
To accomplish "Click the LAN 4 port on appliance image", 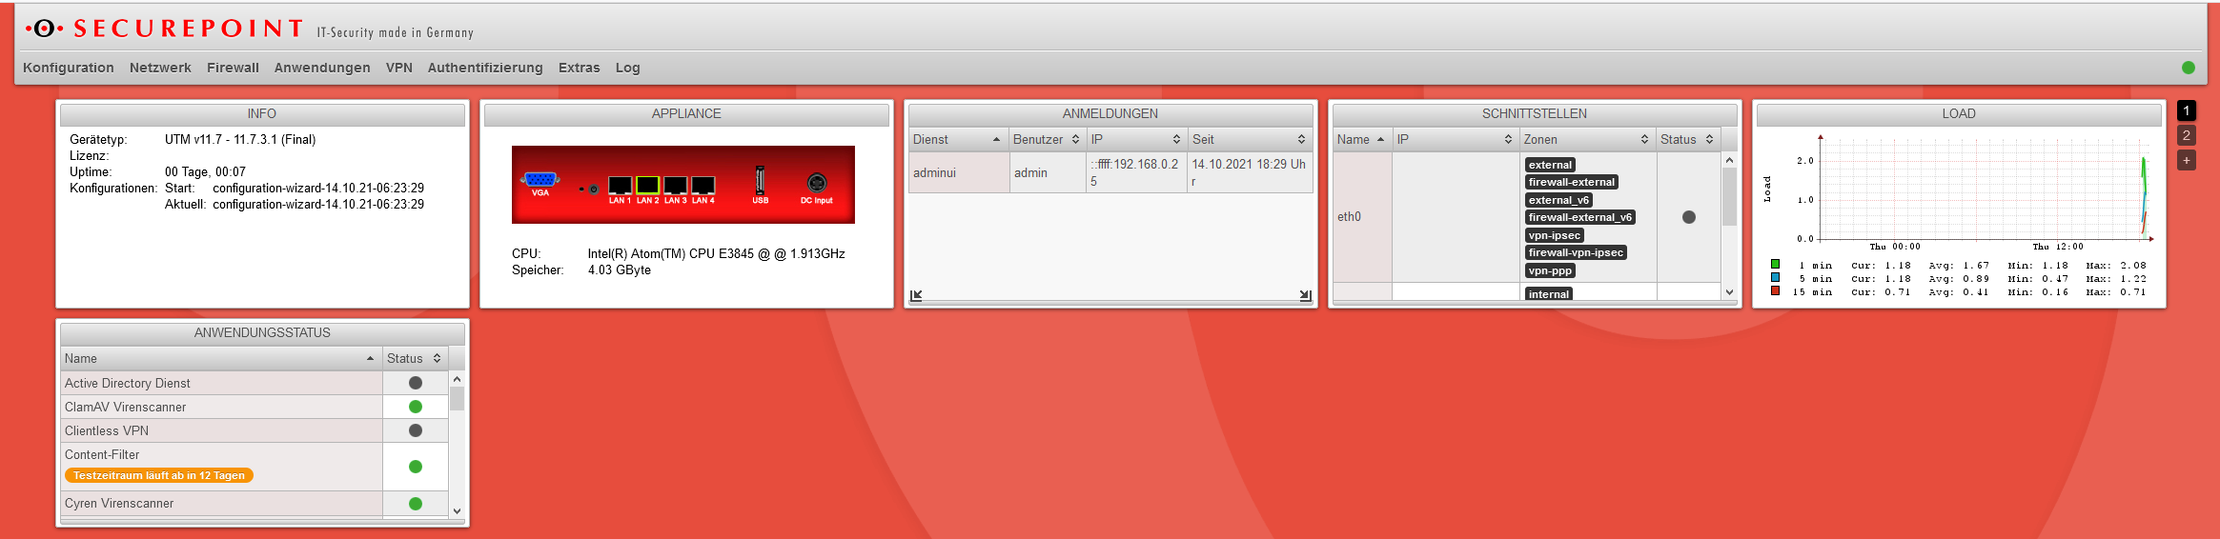I will click(703, 185).
